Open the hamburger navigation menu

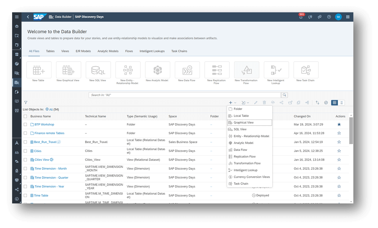[x=17, y=17]
